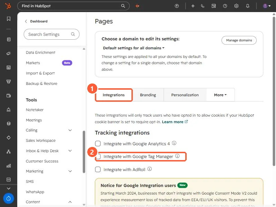Focus the Search Settings field
Viewport: 276px width, 207px height.
click(x=51, y=34)
